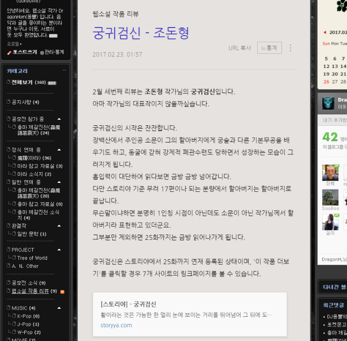Collapse the 정식 연재 중 category group

[59, 150]
